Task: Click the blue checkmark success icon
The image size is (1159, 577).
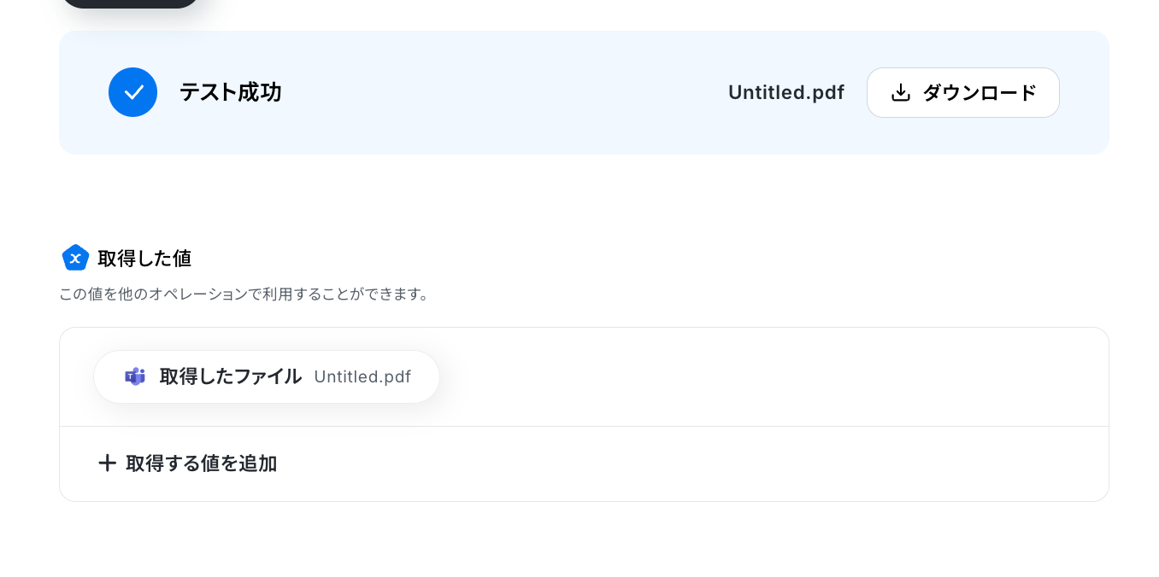Action: click(x=132, y=92)
